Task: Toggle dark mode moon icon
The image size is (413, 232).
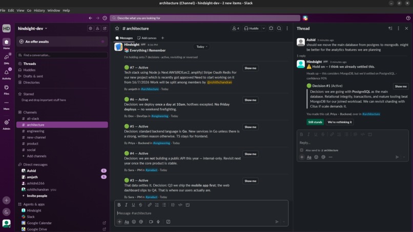Action: [7, 212]
